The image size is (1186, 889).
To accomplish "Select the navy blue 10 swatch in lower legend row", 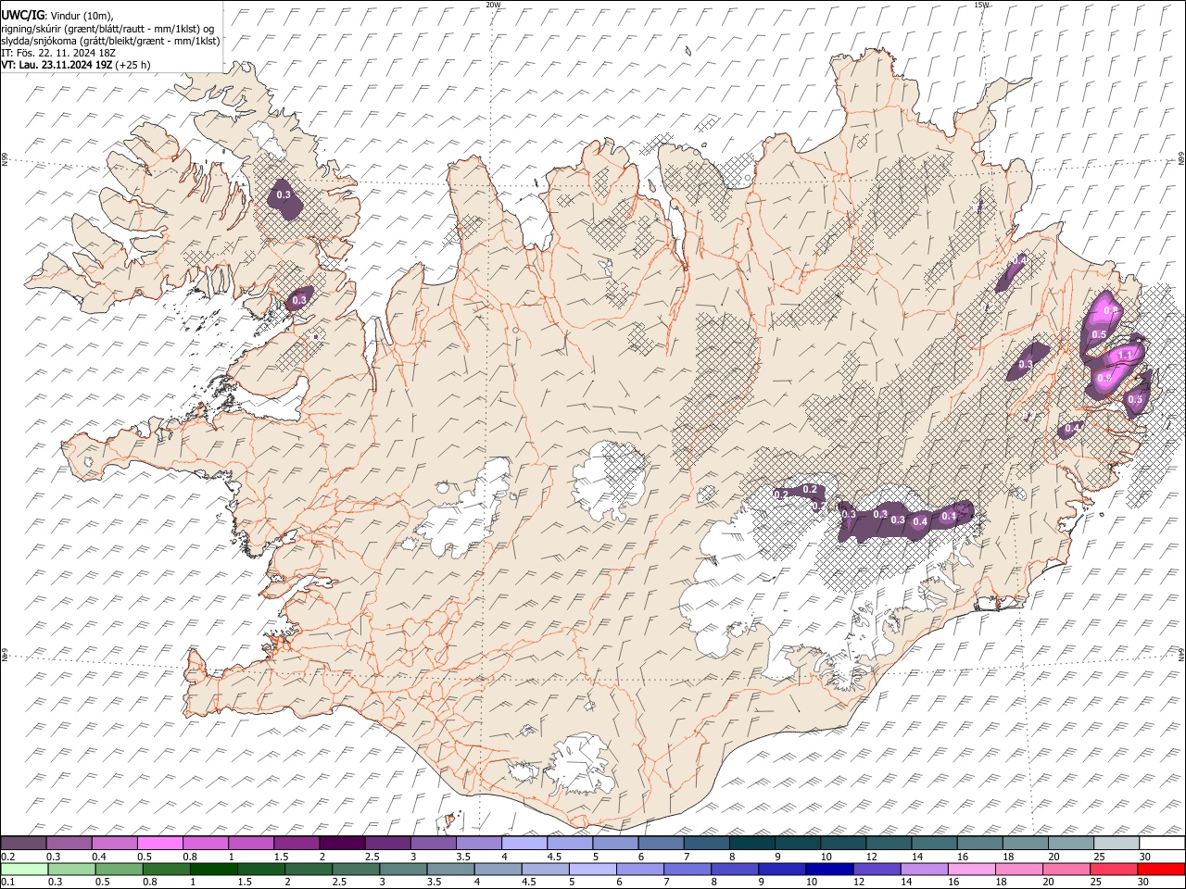I will [x=828, y=869].
